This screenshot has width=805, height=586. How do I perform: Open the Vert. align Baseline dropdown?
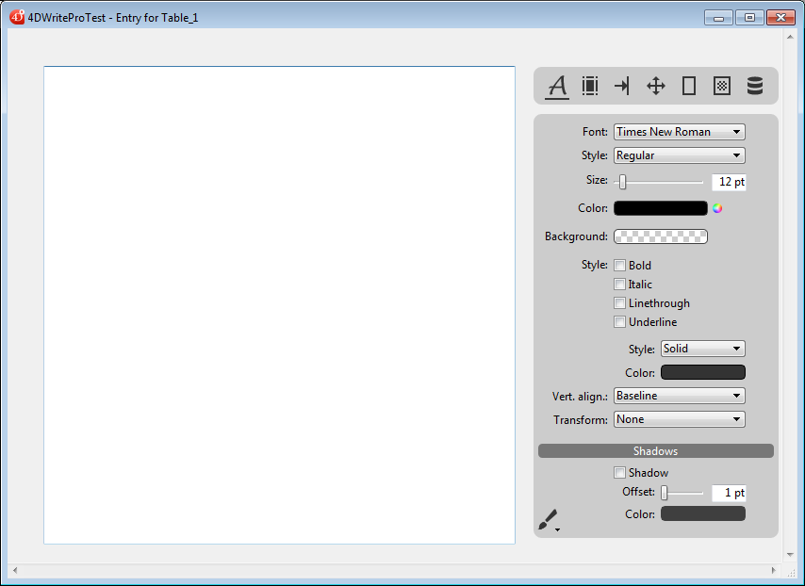[x=679, y=396]
